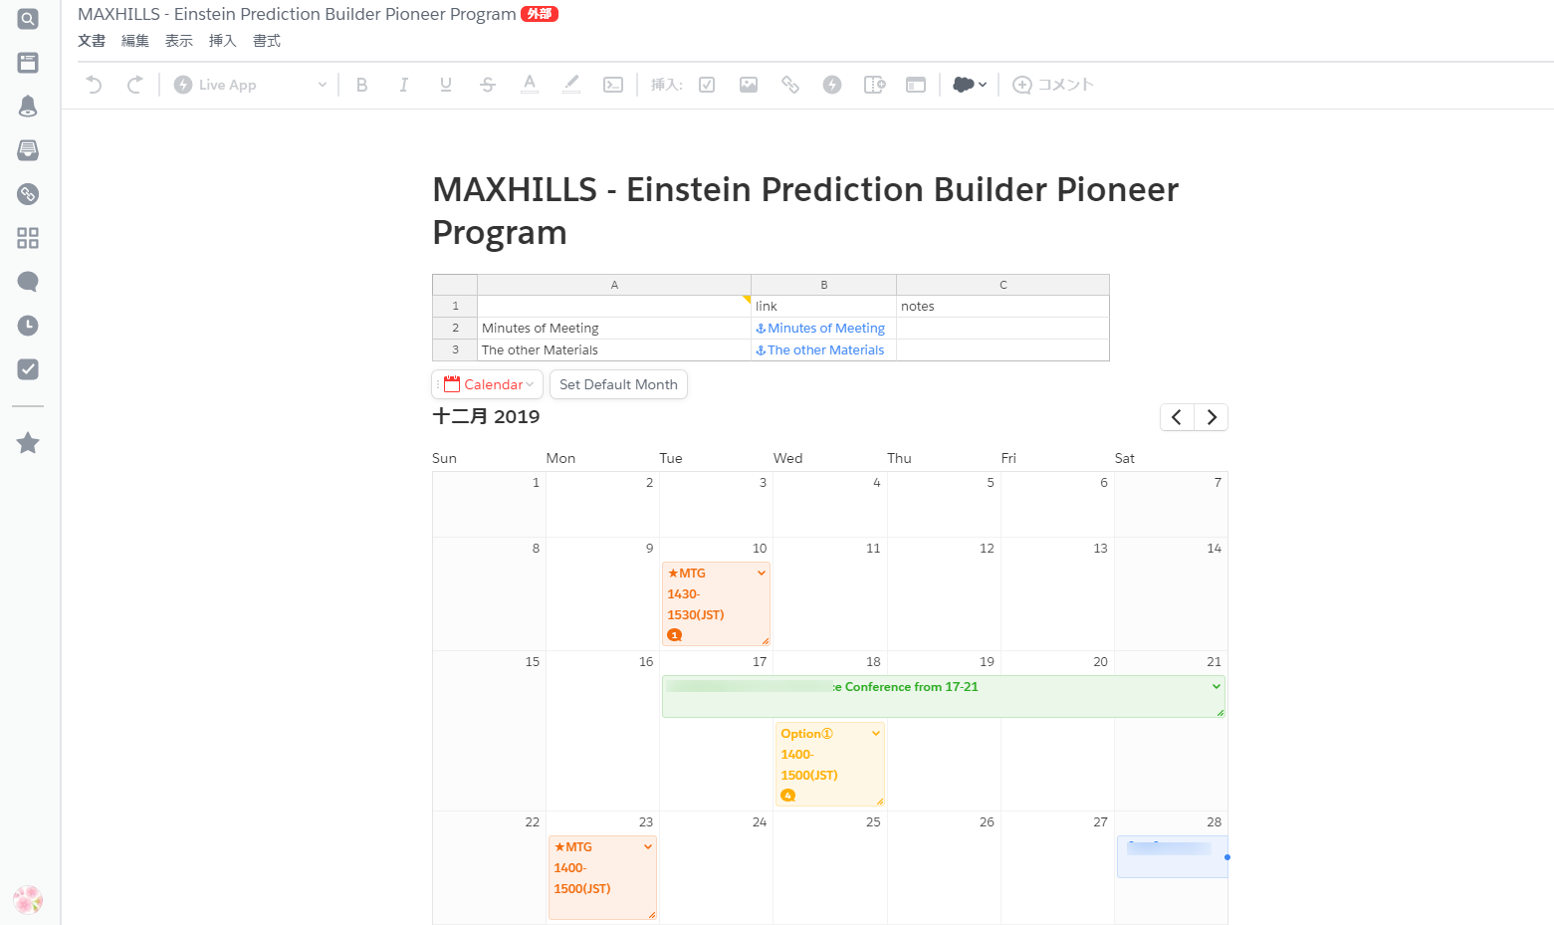Choose the text color tool
The height and width of the screenshot is (925, 1554).
pos(530,85)
